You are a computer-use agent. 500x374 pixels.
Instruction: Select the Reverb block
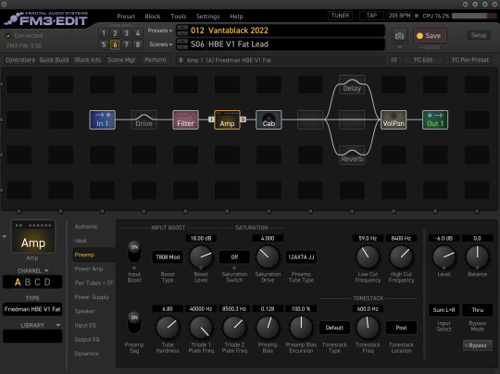(352, 156)
